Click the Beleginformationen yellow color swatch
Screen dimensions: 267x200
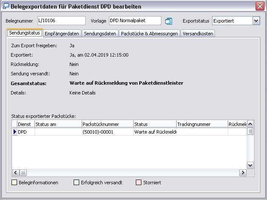[14, 183]
